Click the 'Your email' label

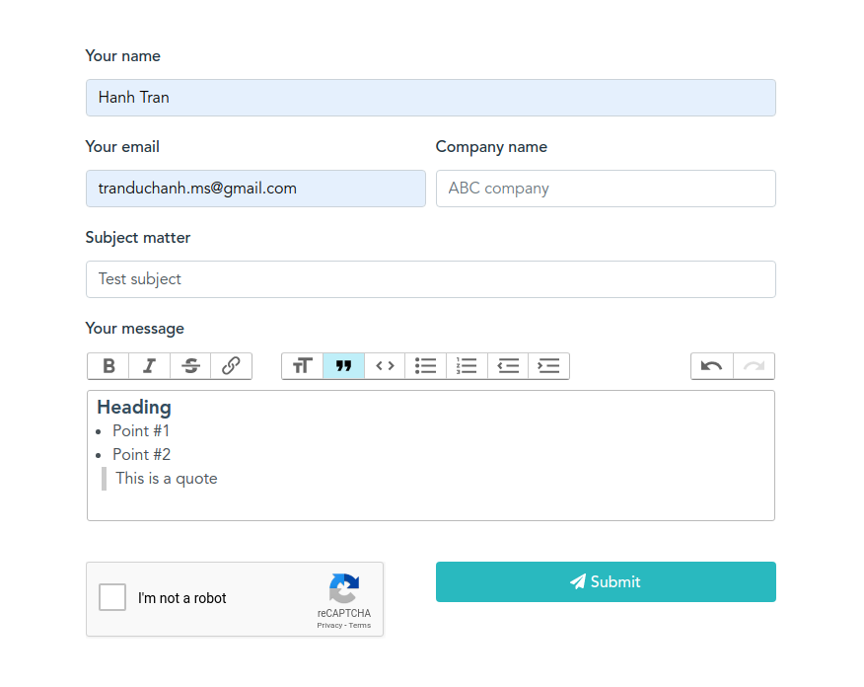122,147
